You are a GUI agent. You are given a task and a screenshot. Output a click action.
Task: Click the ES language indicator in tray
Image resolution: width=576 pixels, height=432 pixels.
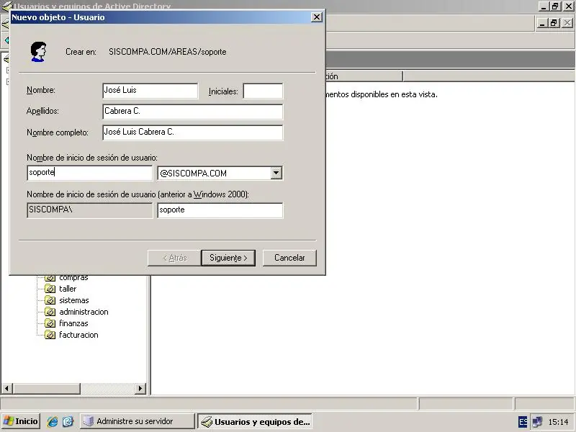(523, 422)
